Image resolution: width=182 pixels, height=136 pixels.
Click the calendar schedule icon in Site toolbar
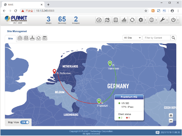[45, 38]
